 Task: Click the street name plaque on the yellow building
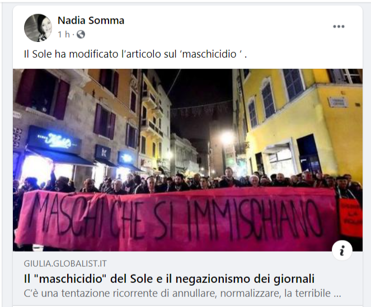click(339, 102)
